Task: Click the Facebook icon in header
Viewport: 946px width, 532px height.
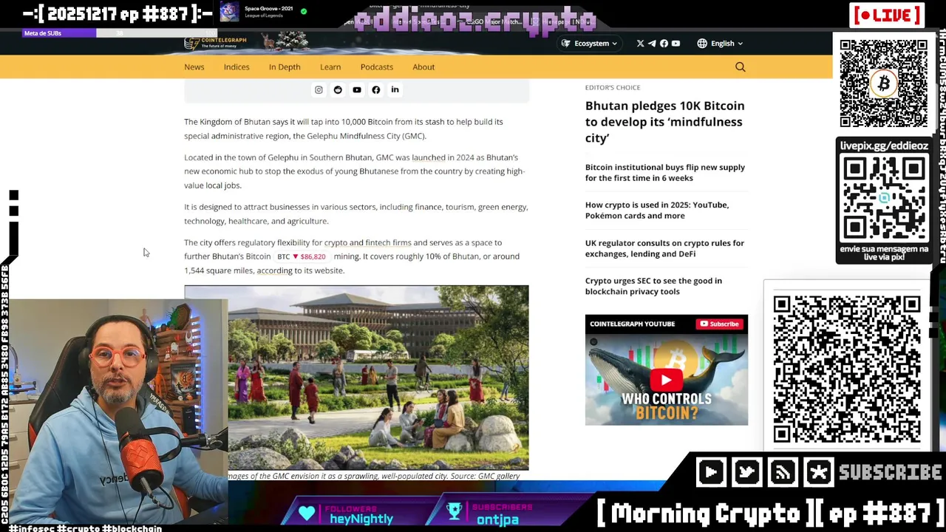Action: (x=664, y=44)
